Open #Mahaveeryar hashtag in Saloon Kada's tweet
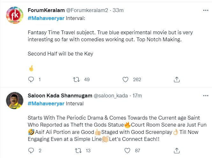This screenshot has width=212, height=158. (x=46, y=103)
